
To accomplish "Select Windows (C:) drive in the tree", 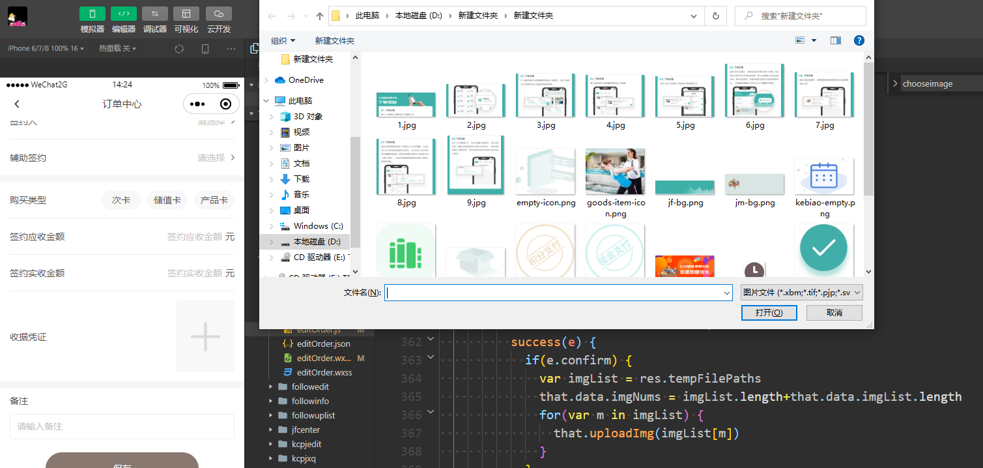I will click(318, 226).
